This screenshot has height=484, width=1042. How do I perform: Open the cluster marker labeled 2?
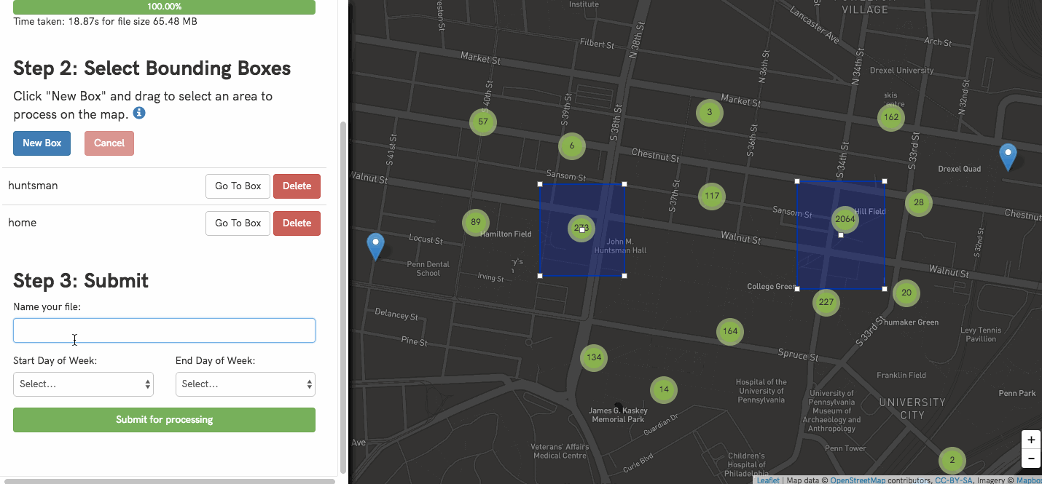coord(952,461)
